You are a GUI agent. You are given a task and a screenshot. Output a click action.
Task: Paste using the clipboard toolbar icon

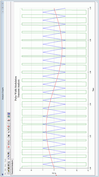coord(9,154)
